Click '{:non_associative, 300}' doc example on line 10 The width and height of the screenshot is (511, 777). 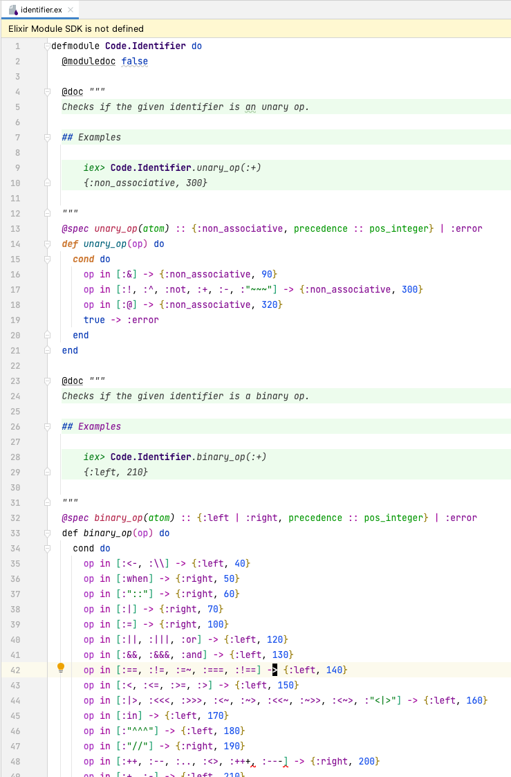tap(145, 183)
